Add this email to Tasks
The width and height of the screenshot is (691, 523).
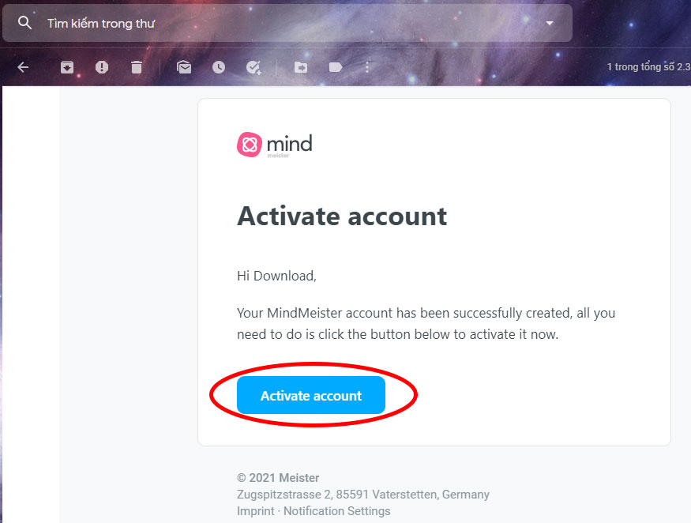[x=253, y=67]
